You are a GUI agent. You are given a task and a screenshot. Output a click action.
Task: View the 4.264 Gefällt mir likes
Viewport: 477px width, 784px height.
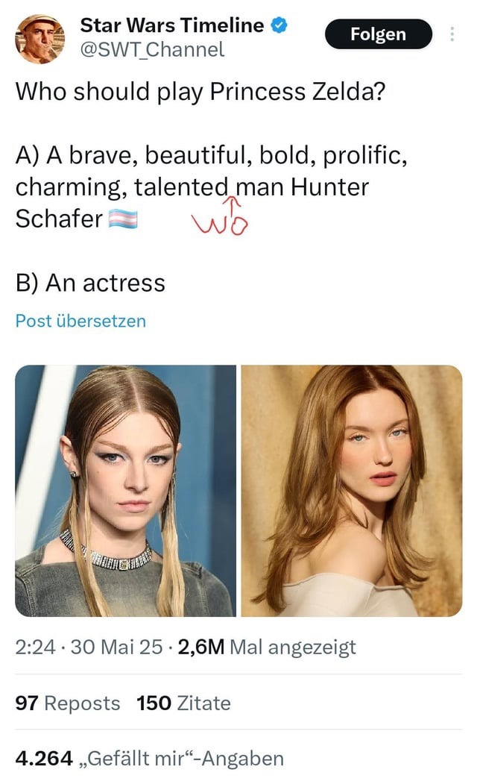149,759
